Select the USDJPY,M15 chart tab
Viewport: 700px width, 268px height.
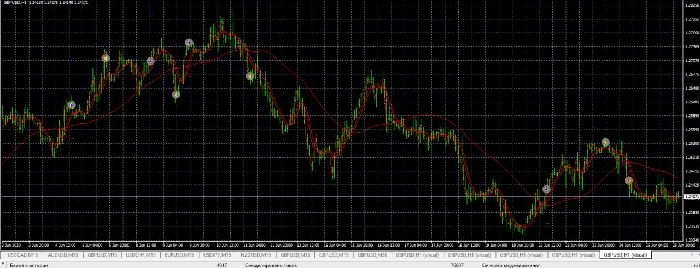[x=217, y=255]
